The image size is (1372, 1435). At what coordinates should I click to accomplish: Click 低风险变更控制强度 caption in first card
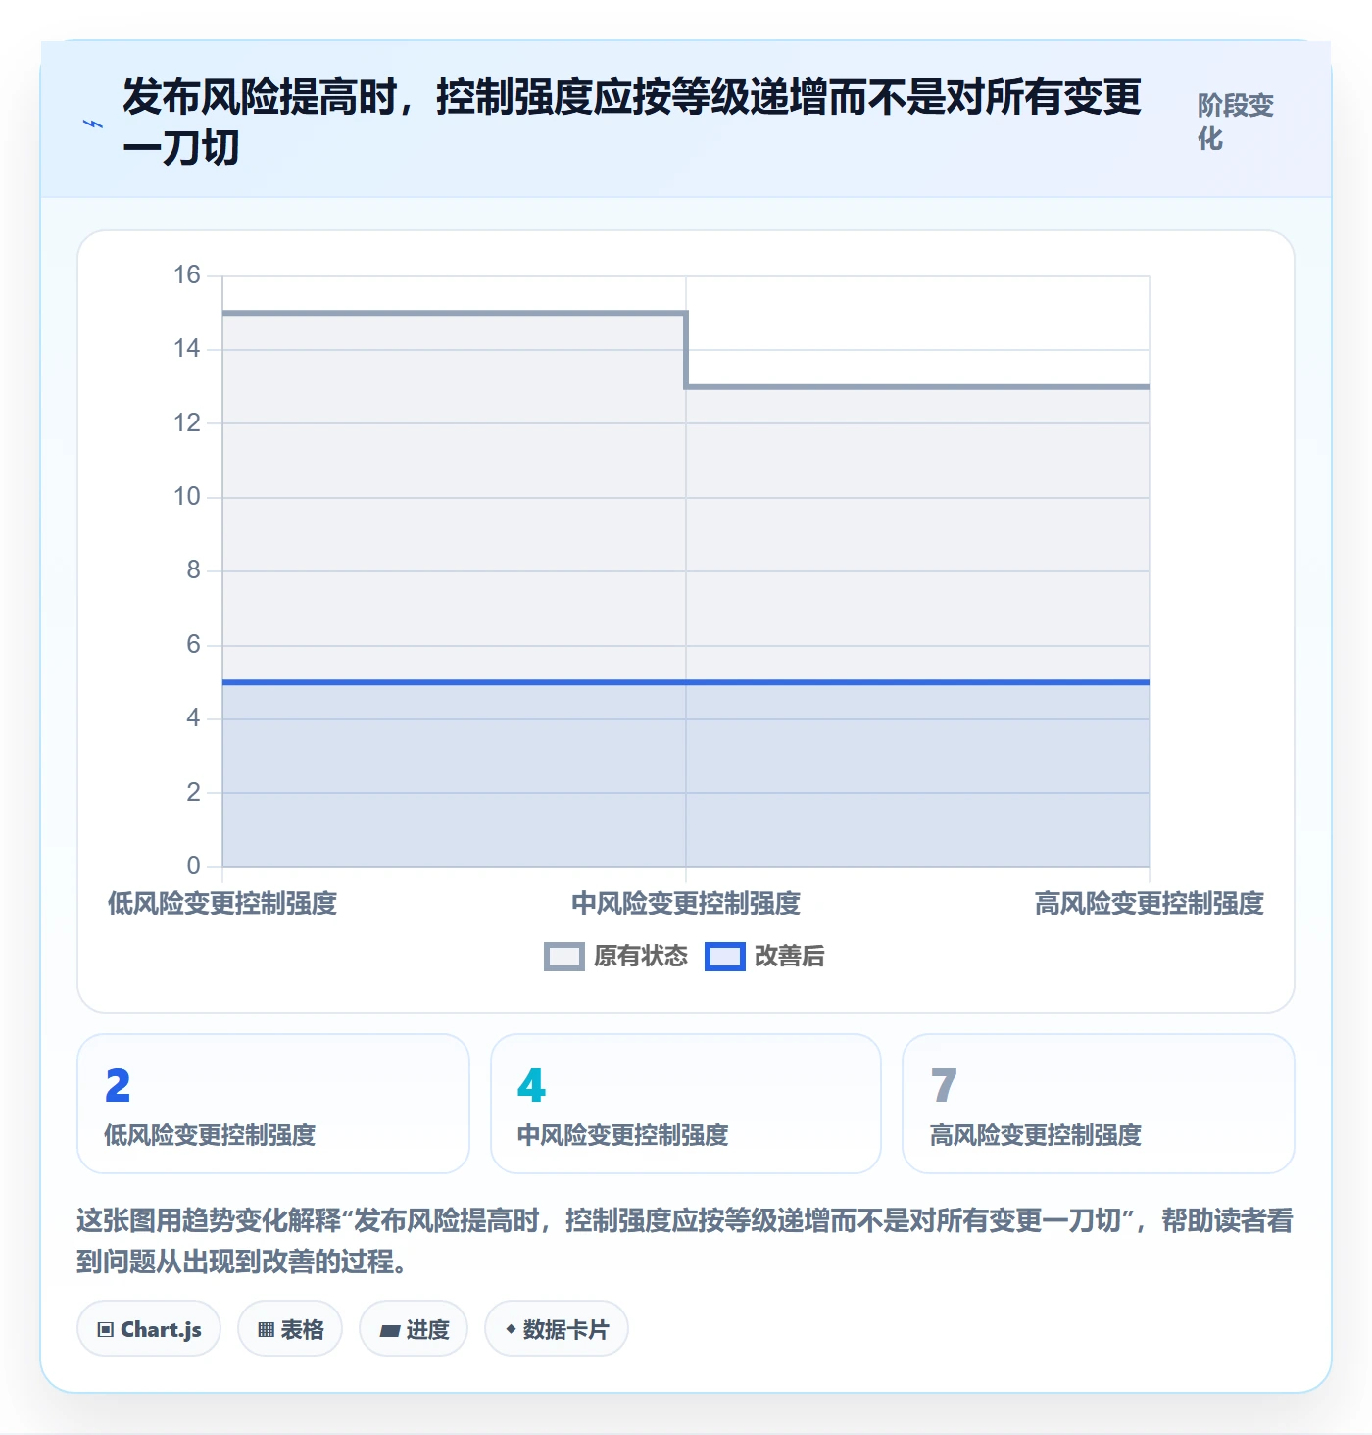[x=211, y=1135]
